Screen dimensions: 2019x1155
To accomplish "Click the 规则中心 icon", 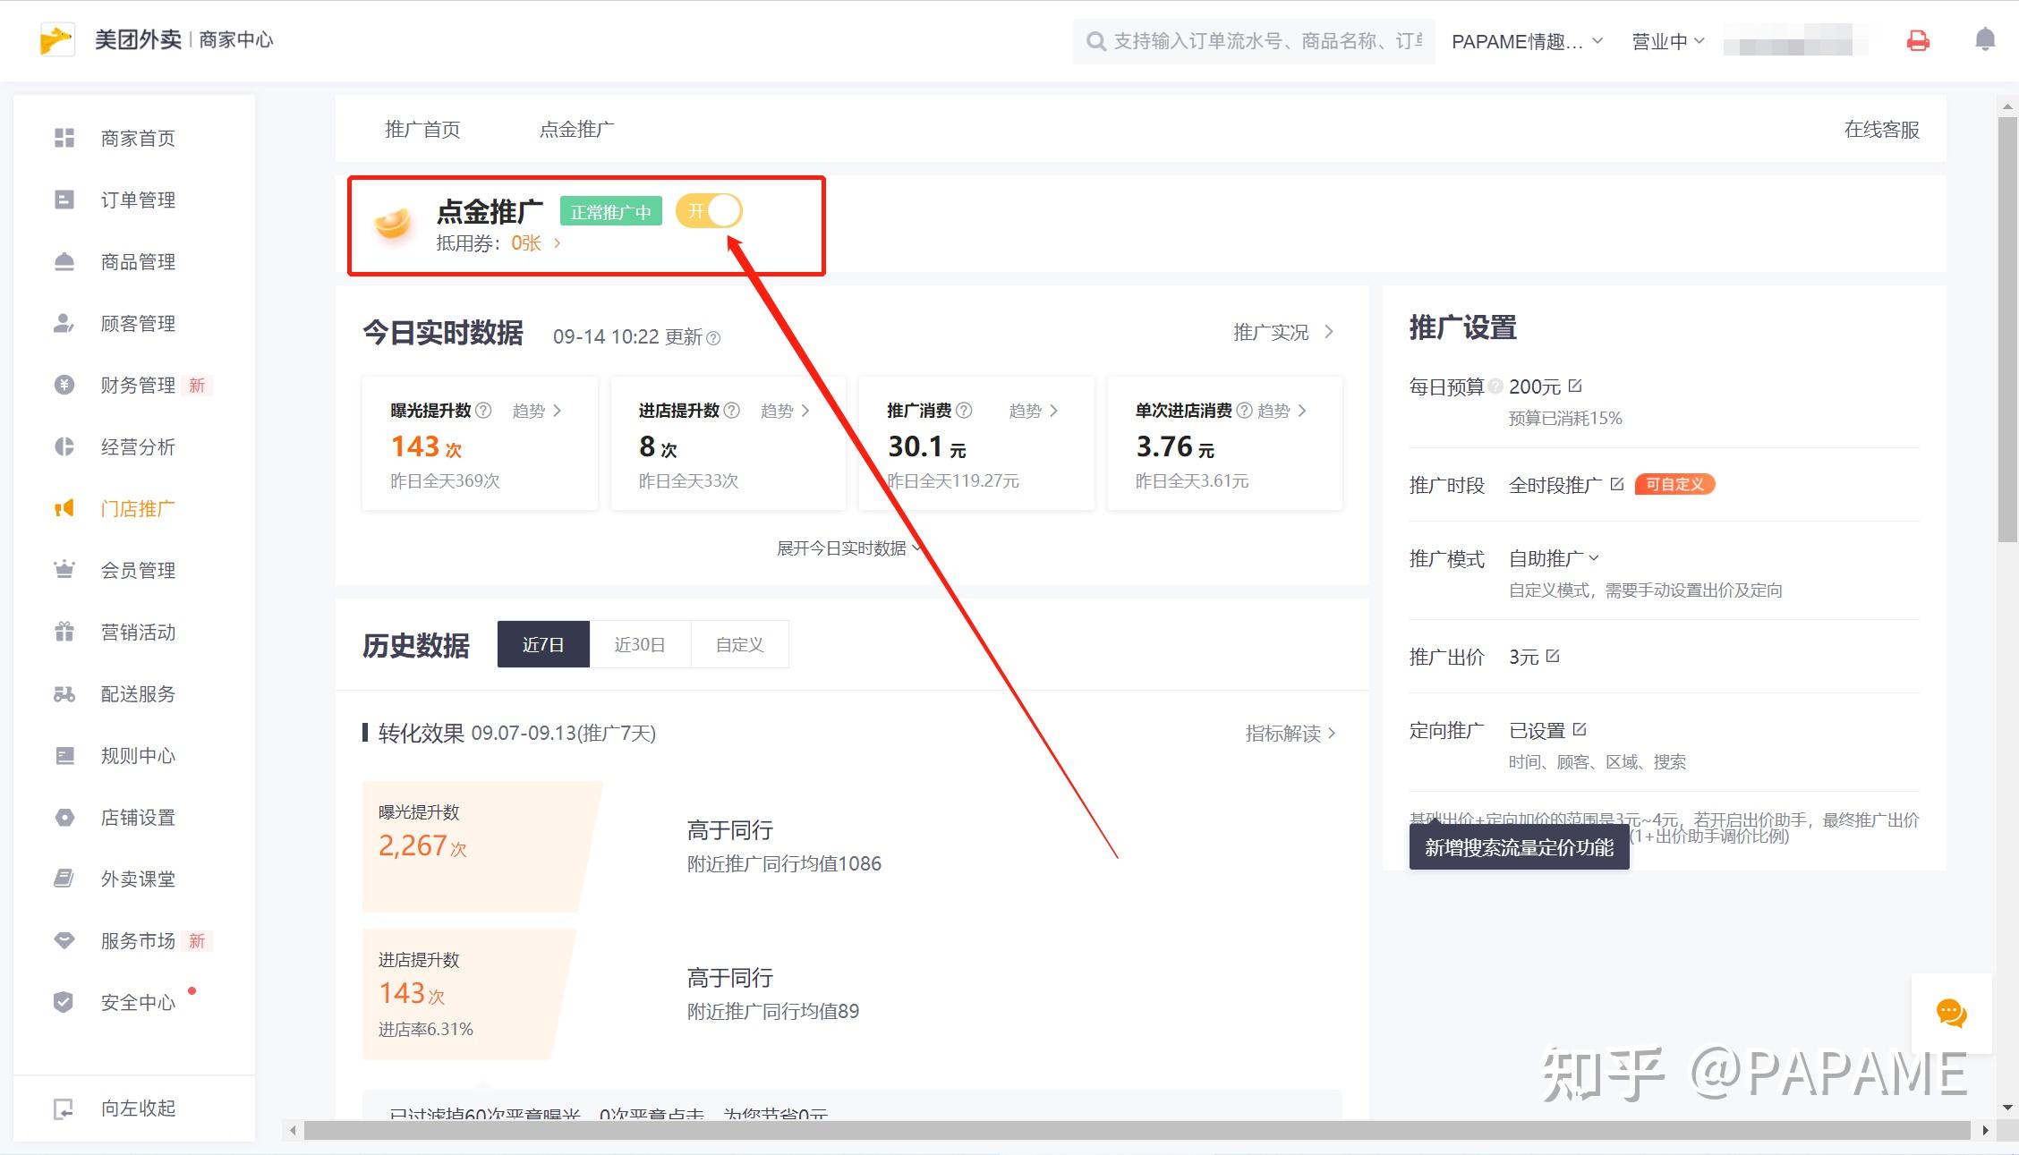I will [64, 755].
